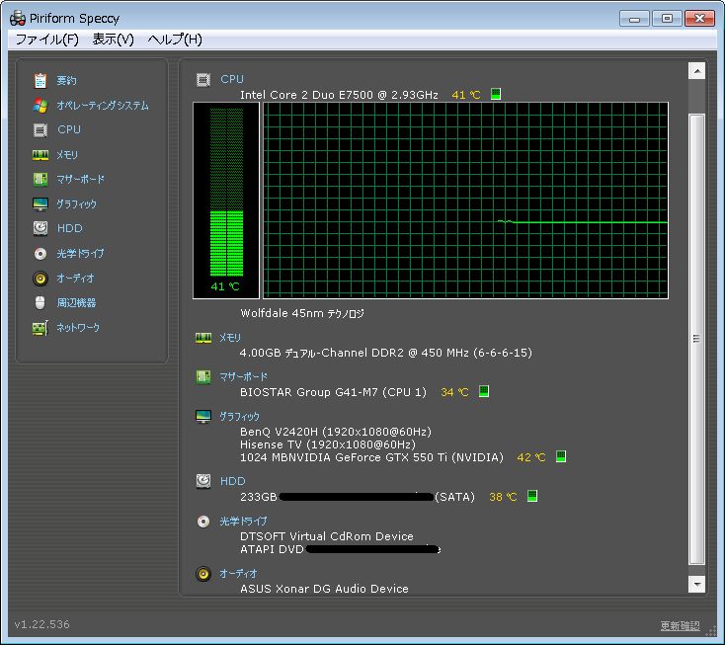Click the ASUS Xonar DG Audio Device text
The height and width of the screenshot is (645, 725).
click(324, 589)
